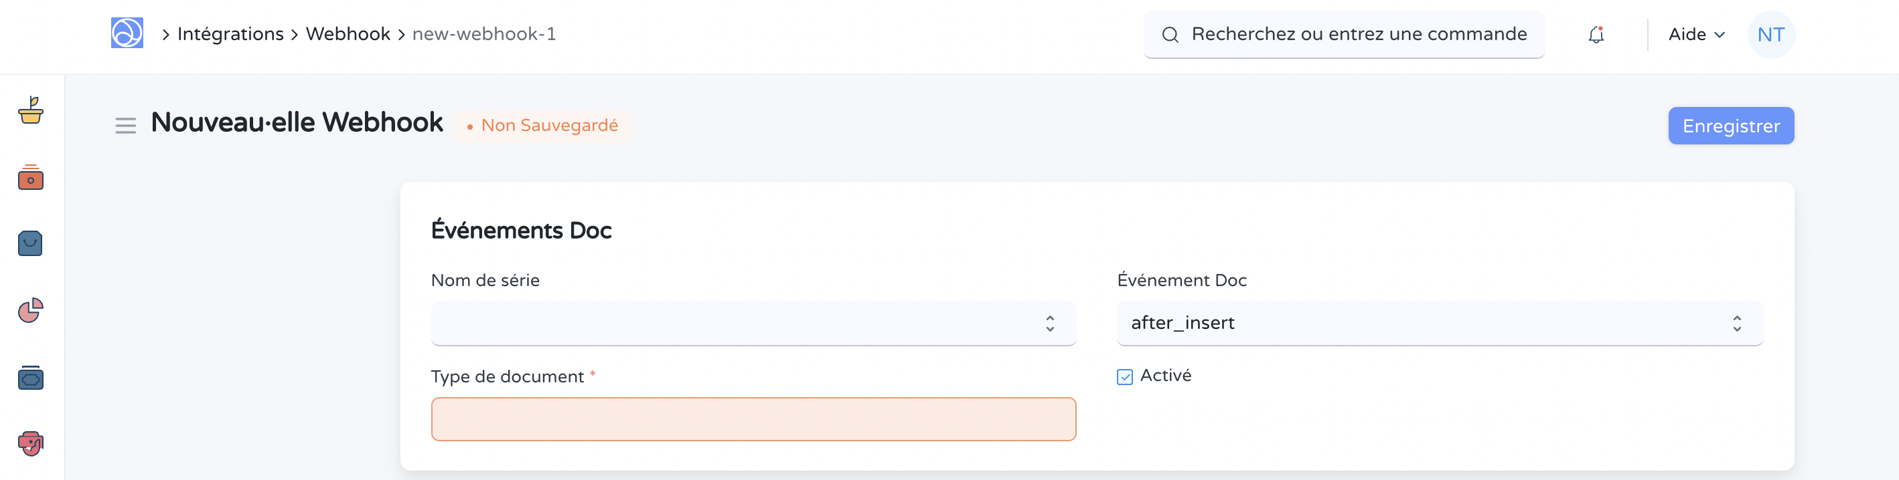Open the blue shopping bag module
This screenshot has width=1899, height=480.
[x=30, y=244]
